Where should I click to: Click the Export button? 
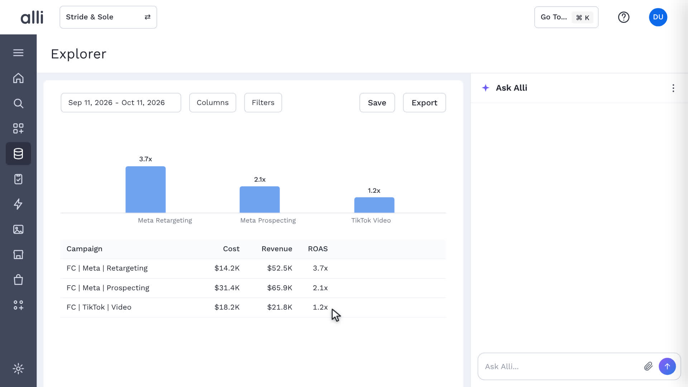(424, 103)
